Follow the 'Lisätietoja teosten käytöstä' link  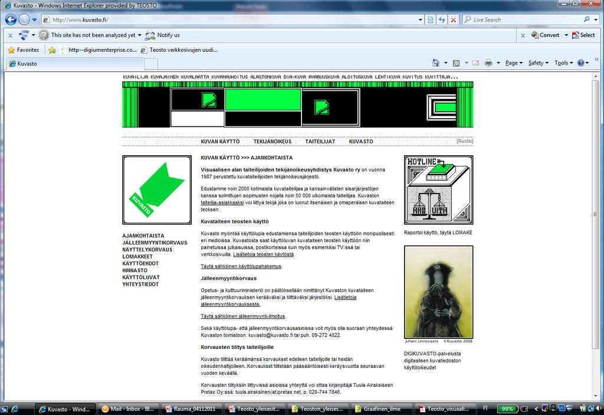point(264,254)
